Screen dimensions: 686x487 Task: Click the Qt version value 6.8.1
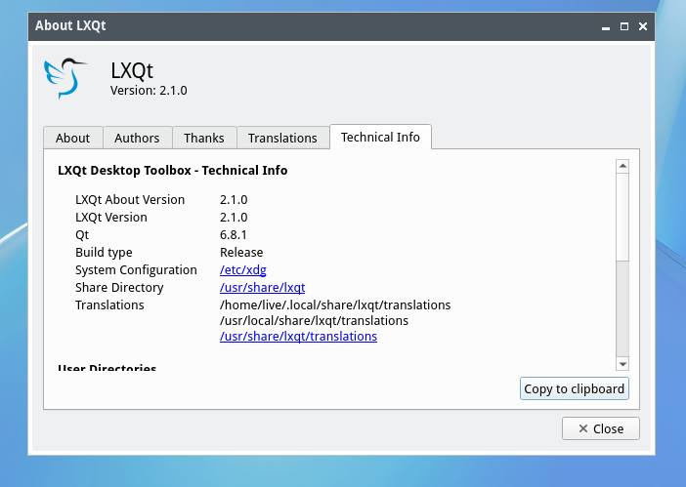[x=234, y=234]
